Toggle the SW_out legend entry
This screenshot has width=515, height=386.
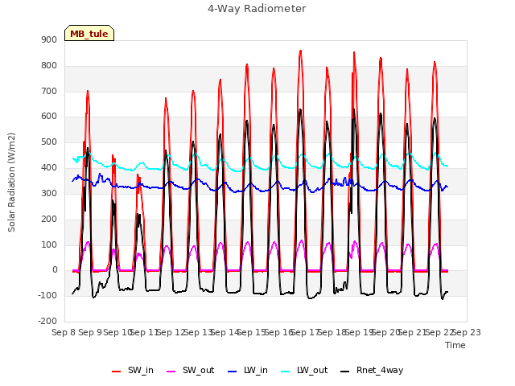click(191, 370)
